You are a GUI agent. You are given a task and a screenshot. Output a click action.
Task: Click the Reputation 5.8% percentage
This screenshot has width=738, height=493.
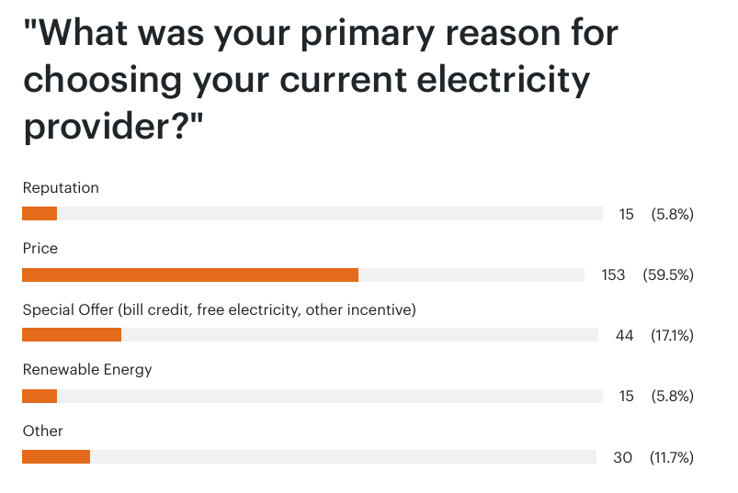[x=672, y=214]
